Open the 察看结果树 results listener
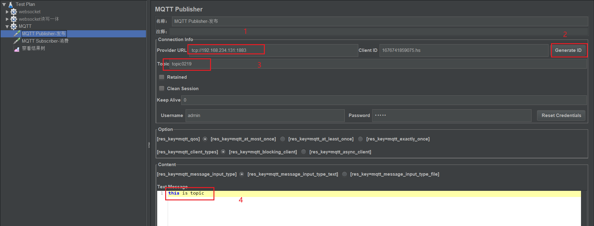594x226 pixels. click(x=33, y=48)
